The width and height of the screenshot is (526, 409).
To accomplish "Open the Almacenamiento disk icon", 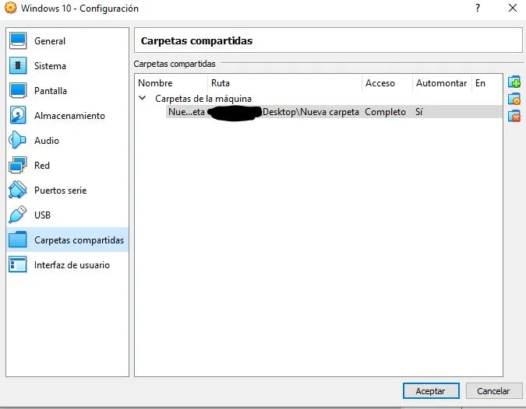I will tap(18, 116).
